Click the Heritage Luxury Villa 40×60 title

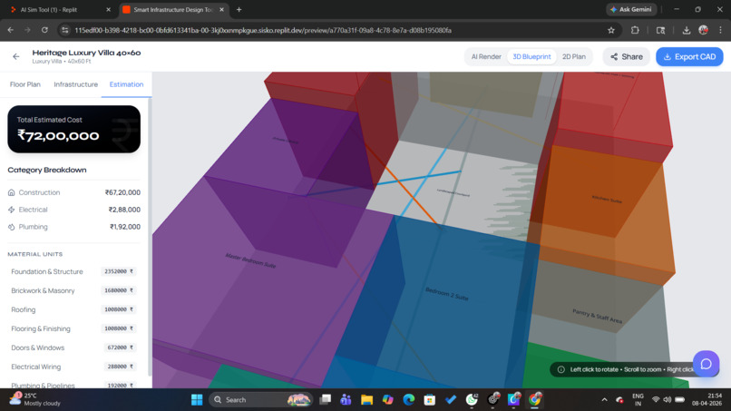click(86, 53)
